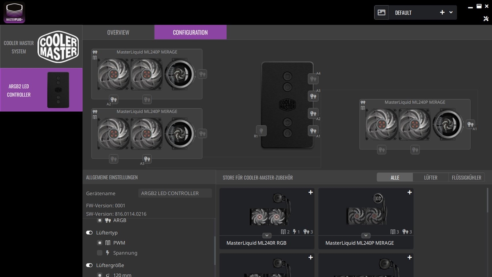Screen dimensions: 492x277
Task: Check the ARGB checkbox
Action: point(100,220)
